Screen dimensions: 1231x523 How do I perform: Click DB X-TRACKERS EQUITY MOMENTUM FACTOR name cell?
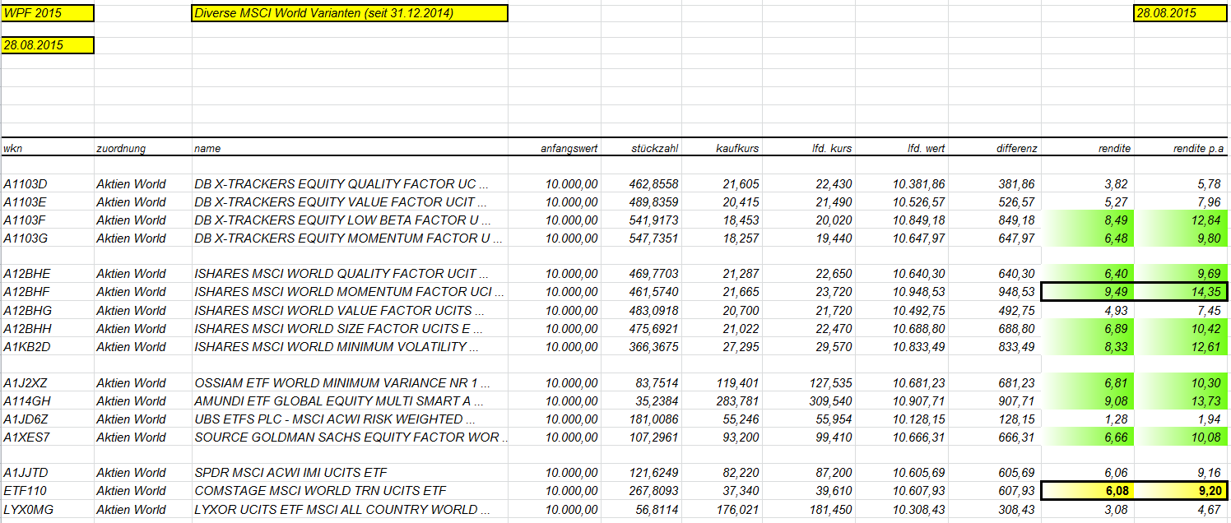(350, 238)
